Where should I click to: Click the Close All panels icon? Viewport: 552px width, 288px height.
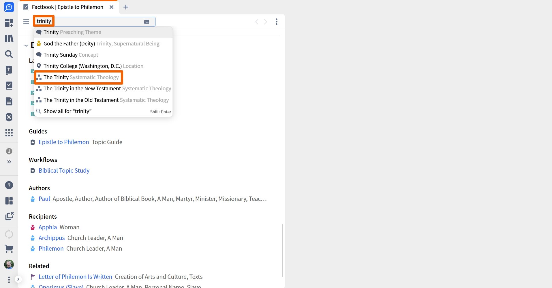9,216
